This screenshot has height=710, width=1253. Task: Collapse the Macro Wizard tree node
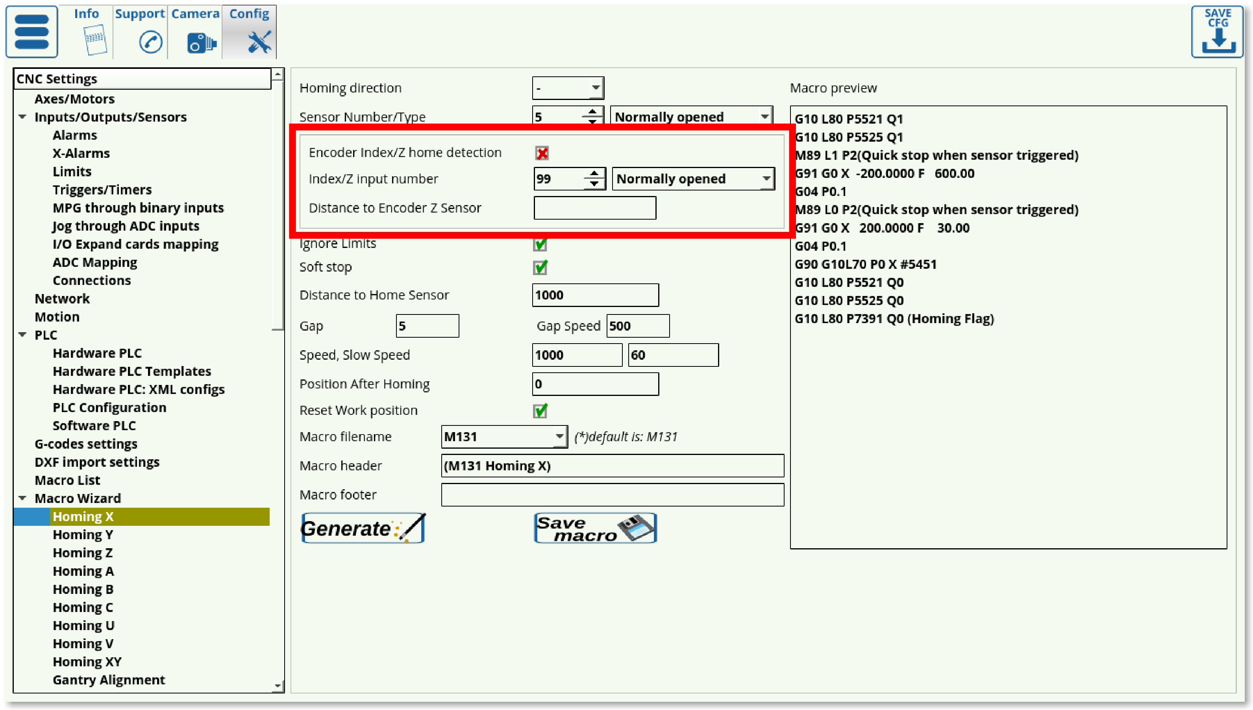click(22, 498)
